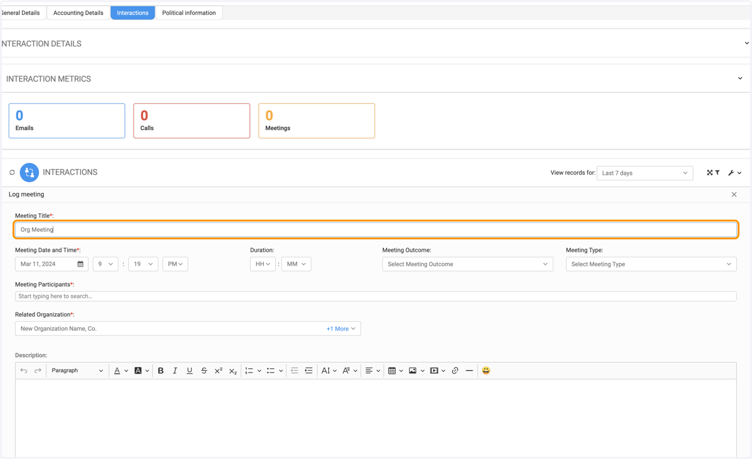Collapse the Interaction Details section
This screenshot has width=752, height=459.
point(746,43)
